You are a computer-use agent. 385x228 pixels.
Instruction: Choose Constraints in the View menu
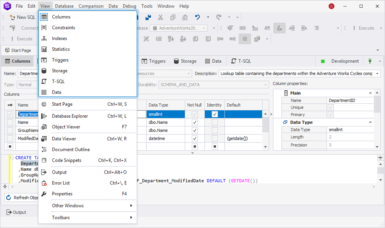[88, 28]
